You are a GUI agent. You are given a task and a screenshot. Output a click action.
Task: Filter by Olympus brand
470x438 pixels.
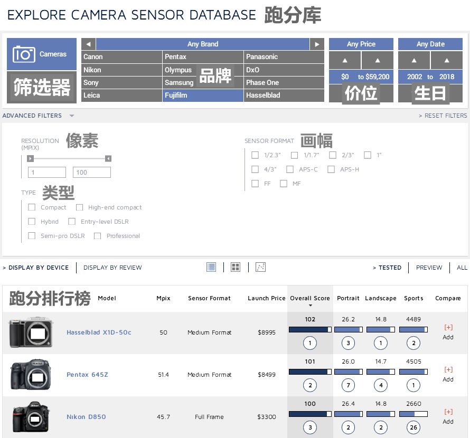(203, 70)
